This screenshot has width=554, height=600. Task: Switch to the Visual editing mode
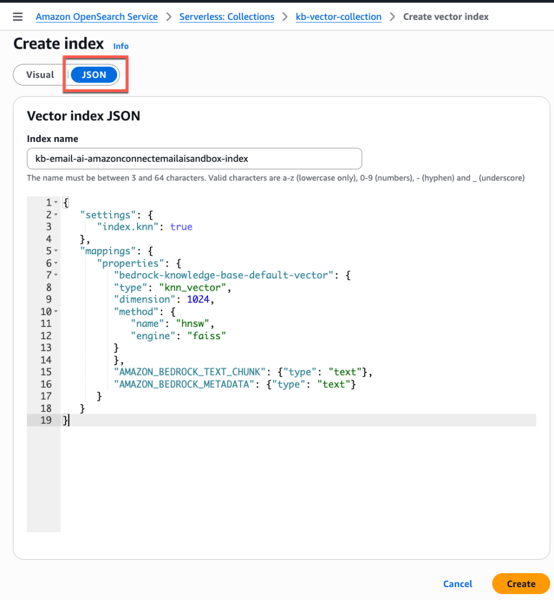(x=39, y=74)
